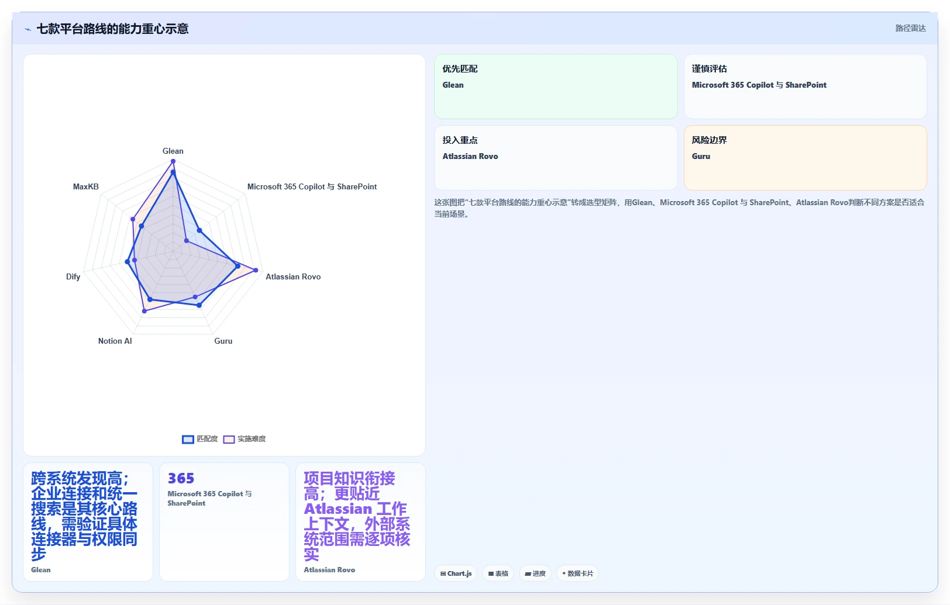Click the header icon beside the panel title
The image size is (950, 605).
(27, 29)
